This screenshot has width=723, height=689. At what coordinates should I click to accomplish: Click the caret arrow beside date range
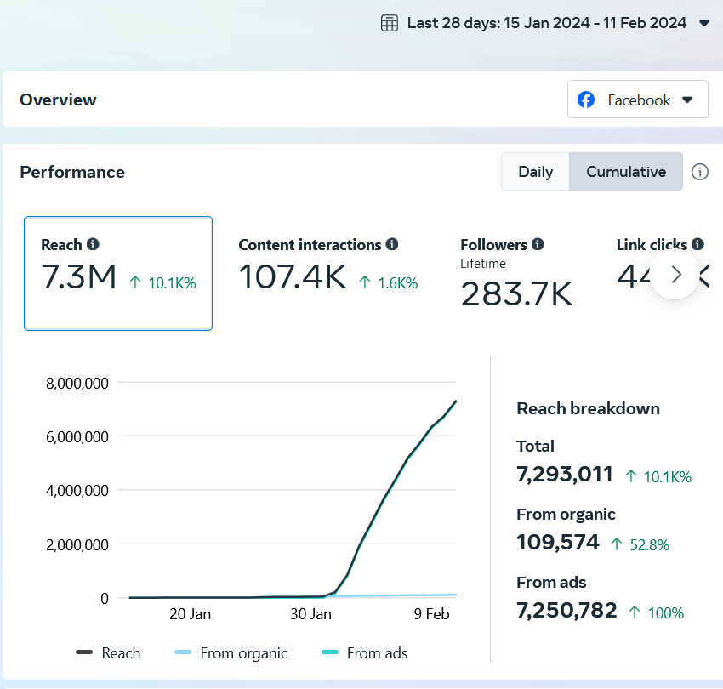pyautogui.click(x=703, y=24)
